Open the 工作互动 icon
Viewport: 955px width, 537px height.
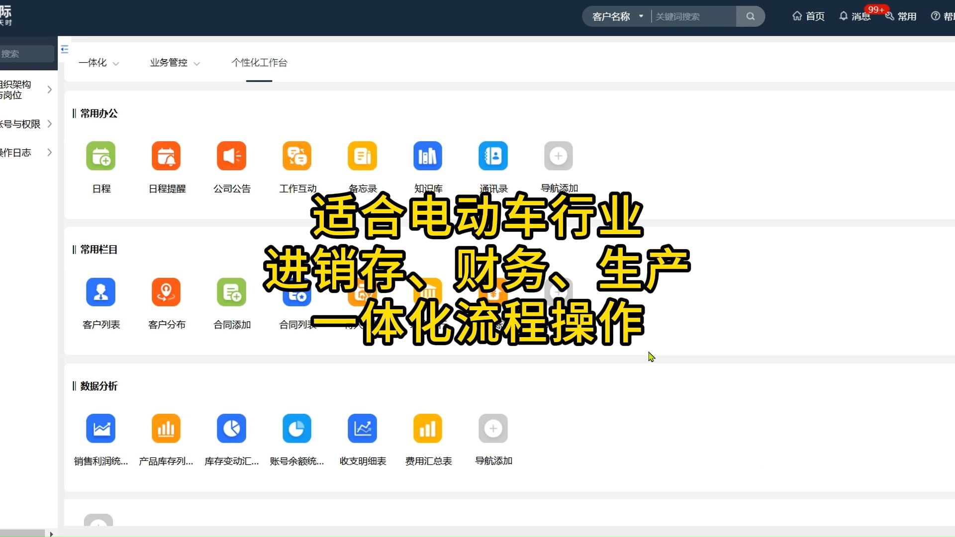(297, 156)
